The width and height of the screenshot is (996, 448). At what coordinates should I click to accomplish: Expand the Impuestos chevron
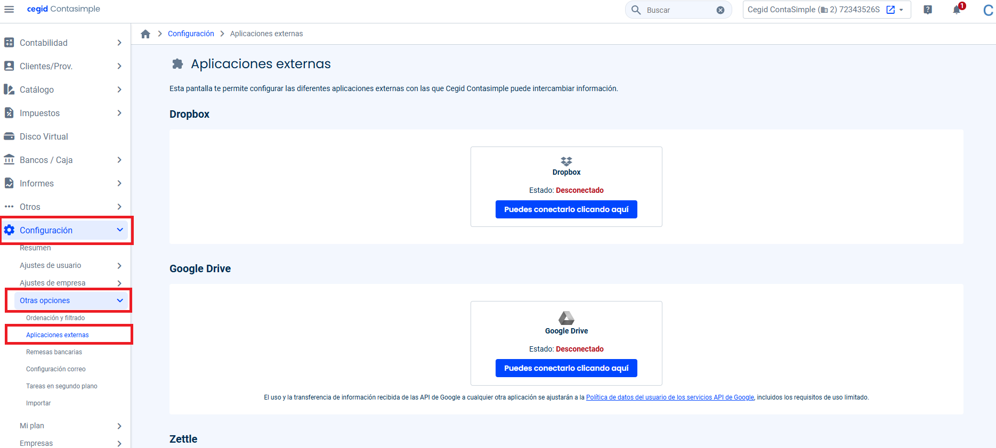point(119,113)
